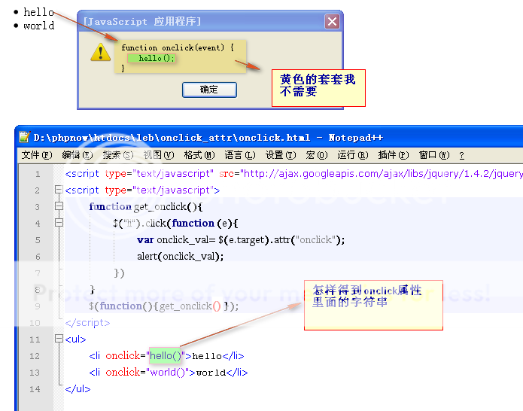Screen dimensions: 523x411
Task: Open the 搜索(S) menu
Action: coord(118,155)
